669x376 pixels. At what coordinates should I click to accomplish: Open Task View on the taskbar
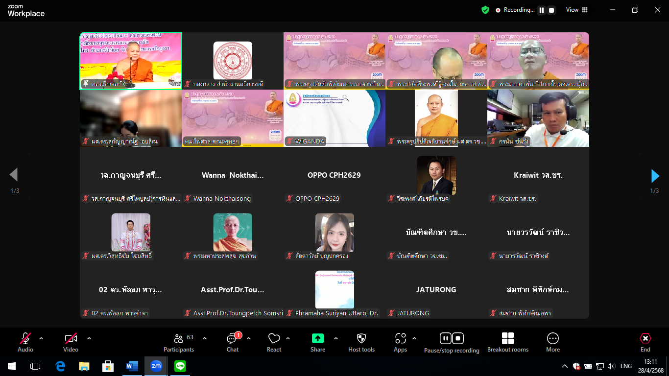pos(35,366)
